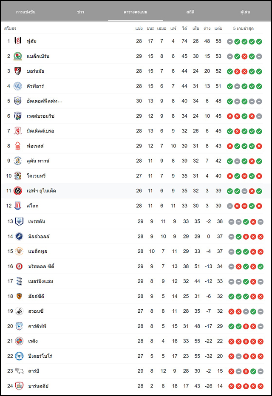Click the Fulham club crest icon
This screenshot has width=272, height=396.
click(x=18, y=41)
